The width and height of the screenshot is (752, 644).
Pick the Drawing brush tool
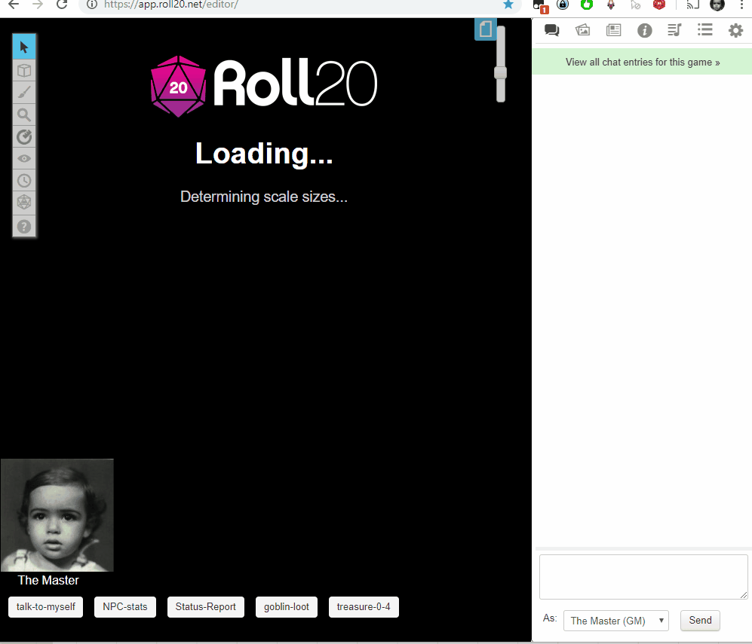(24, 93)
